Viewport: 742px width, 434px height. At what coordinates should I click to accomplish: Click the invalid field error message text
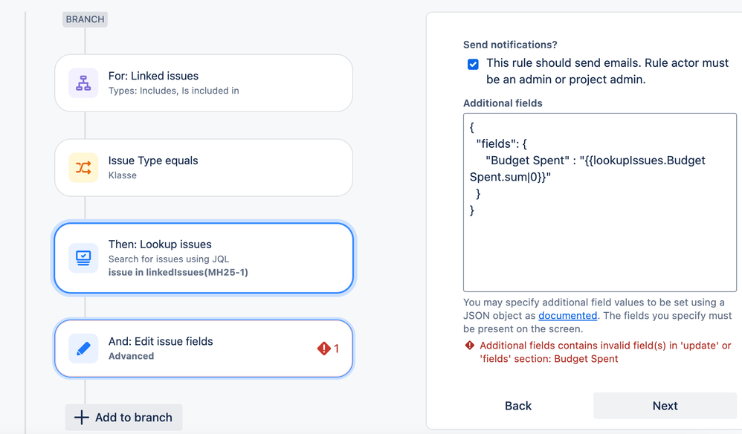click(605, 352)
